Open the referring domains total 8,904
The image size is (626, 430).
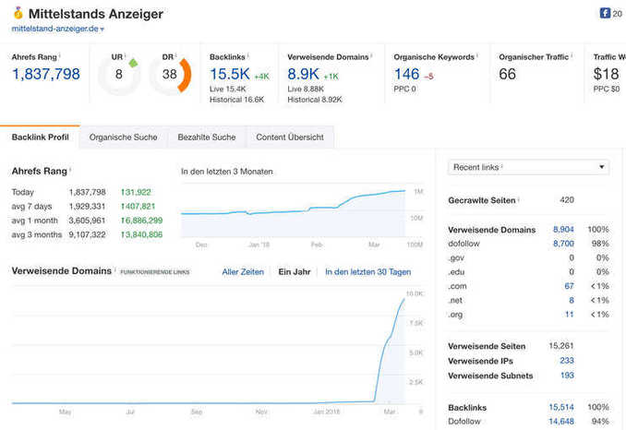click(563, 230)
